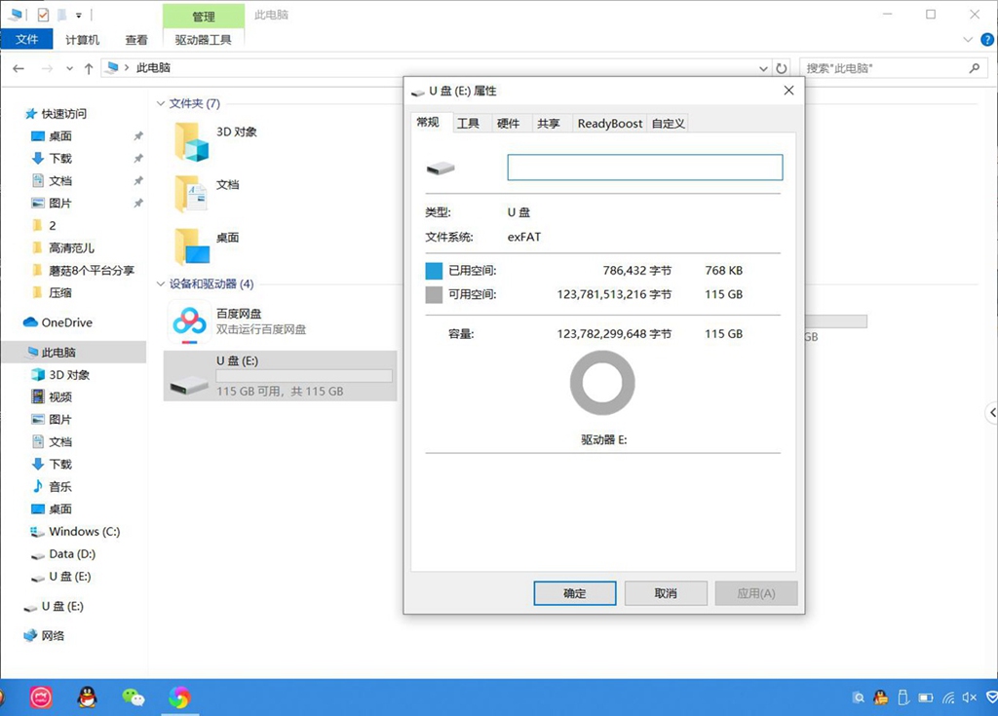Open the 计算机 ribbon tab

tap(83, 40)
